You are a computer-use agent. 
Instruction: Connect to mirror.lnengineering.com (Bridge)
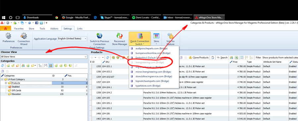point(154,72)
